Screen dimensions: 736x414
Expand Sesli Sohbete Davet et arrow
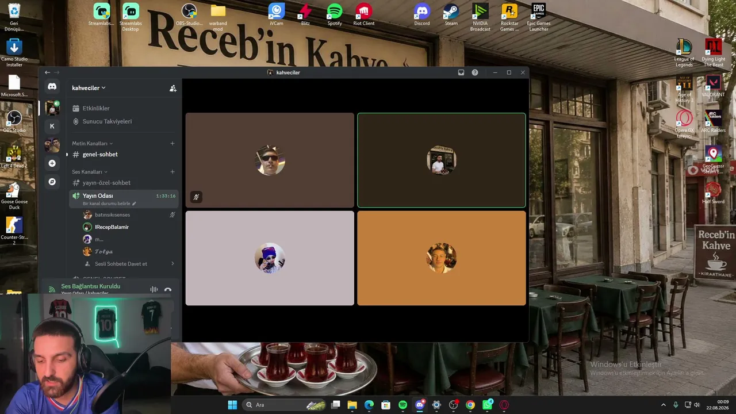172,264
